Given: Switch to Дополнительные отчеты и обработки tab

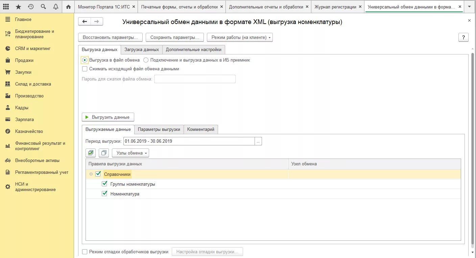Looking at the screenshot, I should (266, 7).
